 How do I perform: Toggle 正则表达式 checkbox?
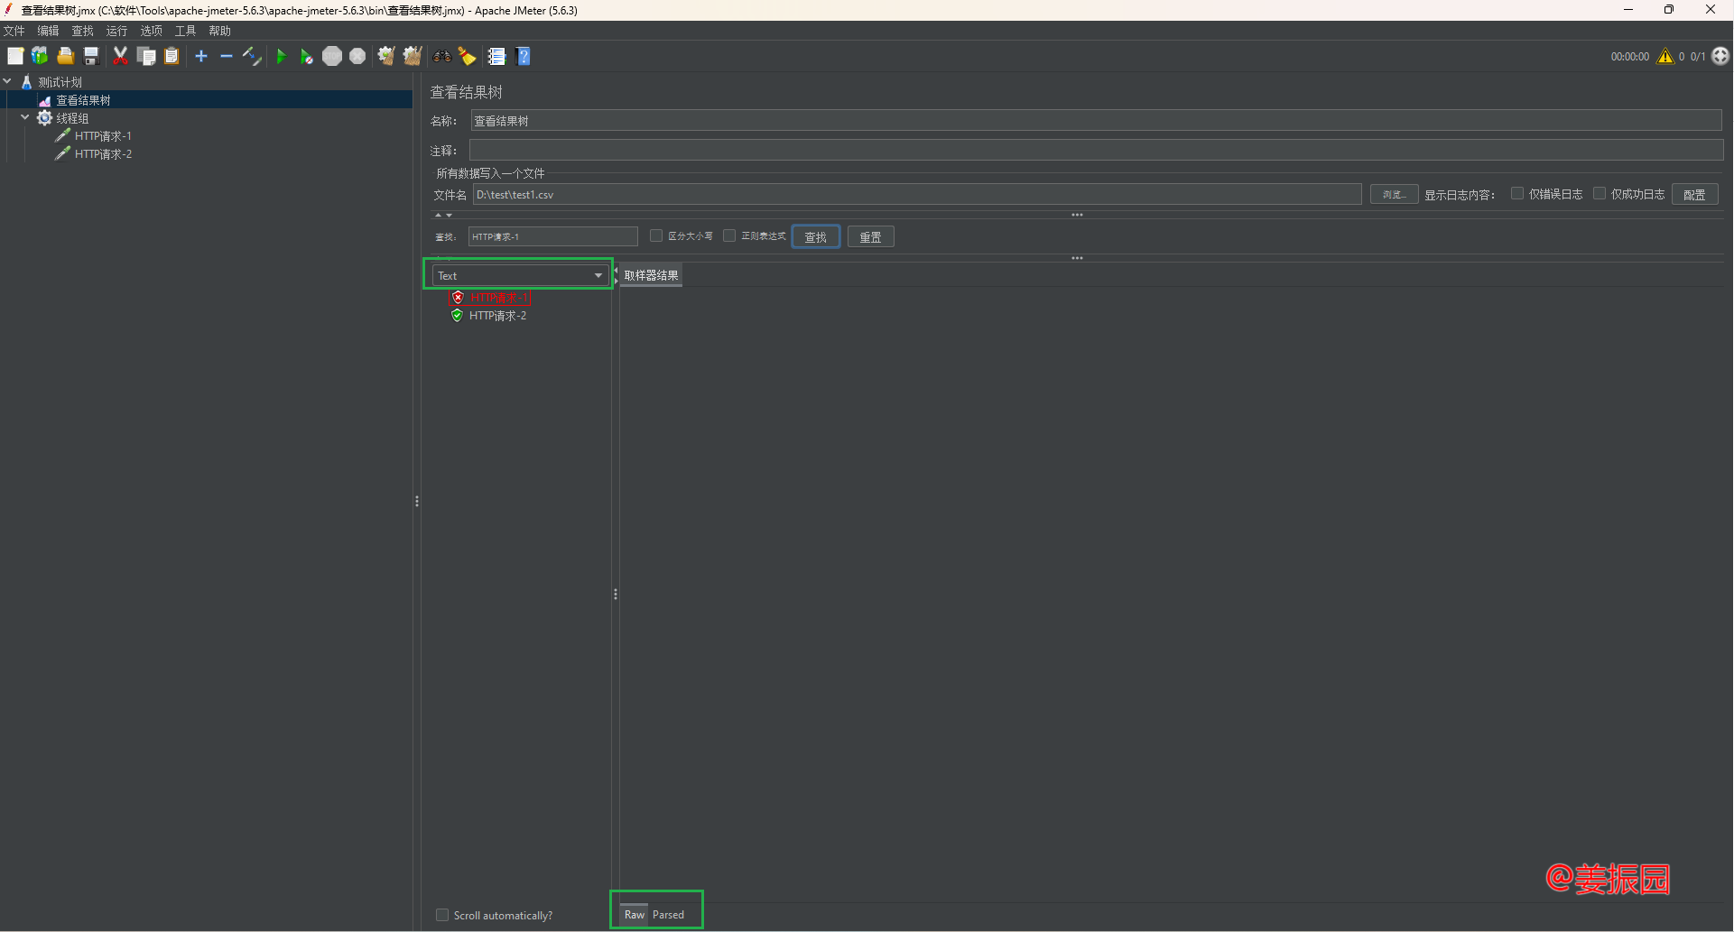tap(729, 235)
